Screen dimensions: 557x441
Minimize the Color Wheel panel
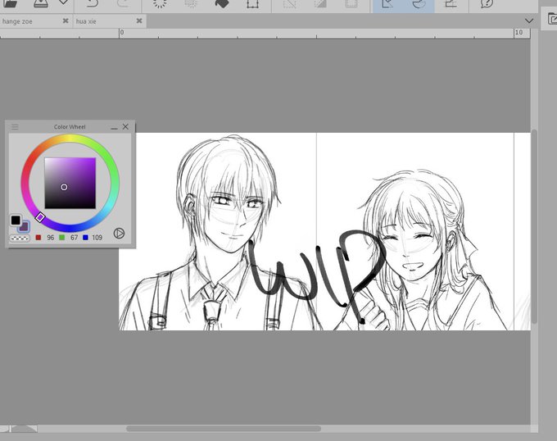click(114, 127)
